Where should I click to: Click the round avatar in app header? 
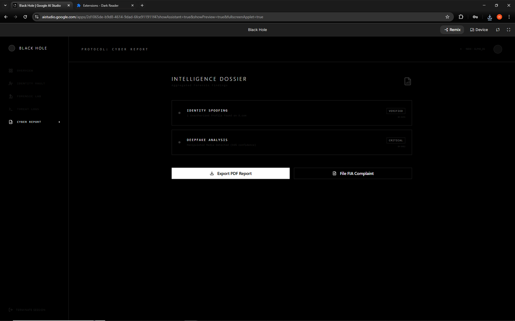tap(498, 49)
